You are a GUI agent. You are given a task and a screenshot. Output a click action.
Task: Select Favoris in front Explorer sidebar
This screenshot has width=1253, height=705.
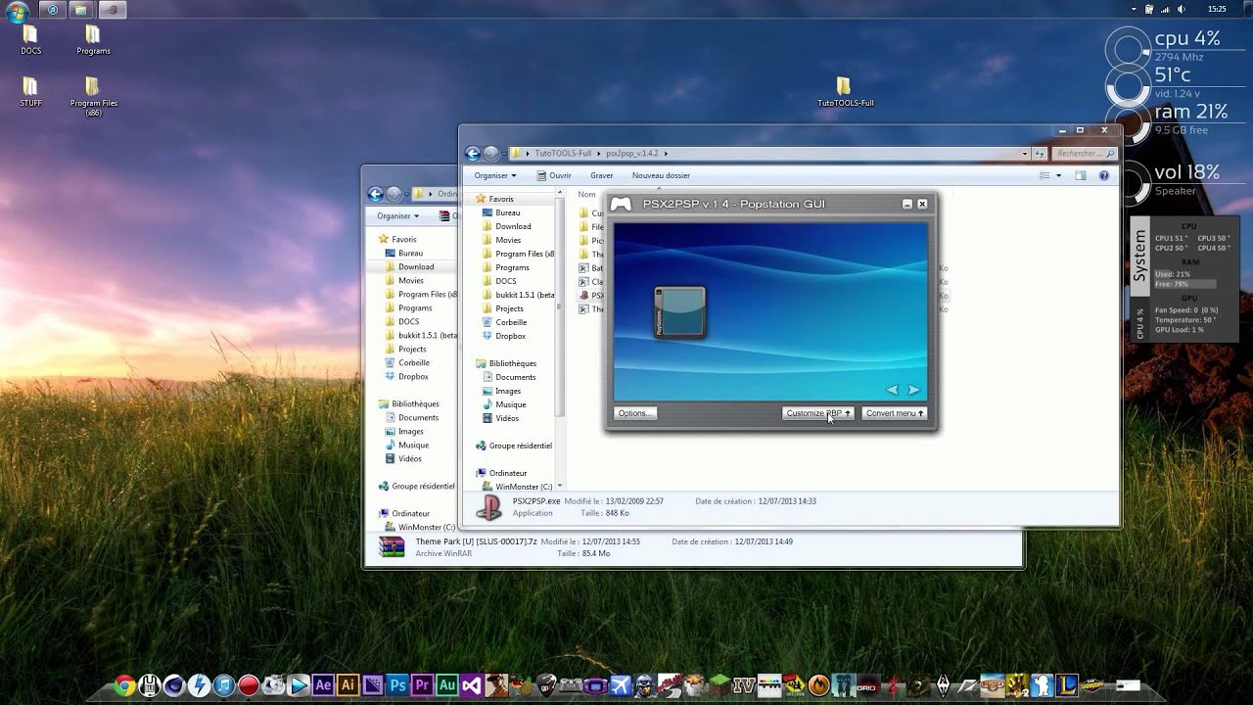point(494,199)
